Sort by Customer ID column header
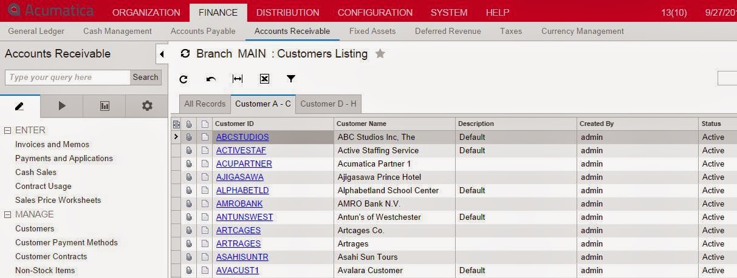Viewport: 737px width, 278px height. click(273, 124)
